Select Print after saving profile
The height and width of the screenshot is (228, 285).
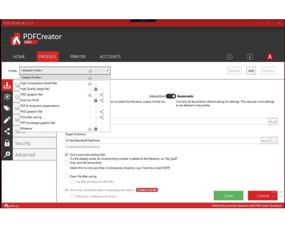(x=65, y=117)
